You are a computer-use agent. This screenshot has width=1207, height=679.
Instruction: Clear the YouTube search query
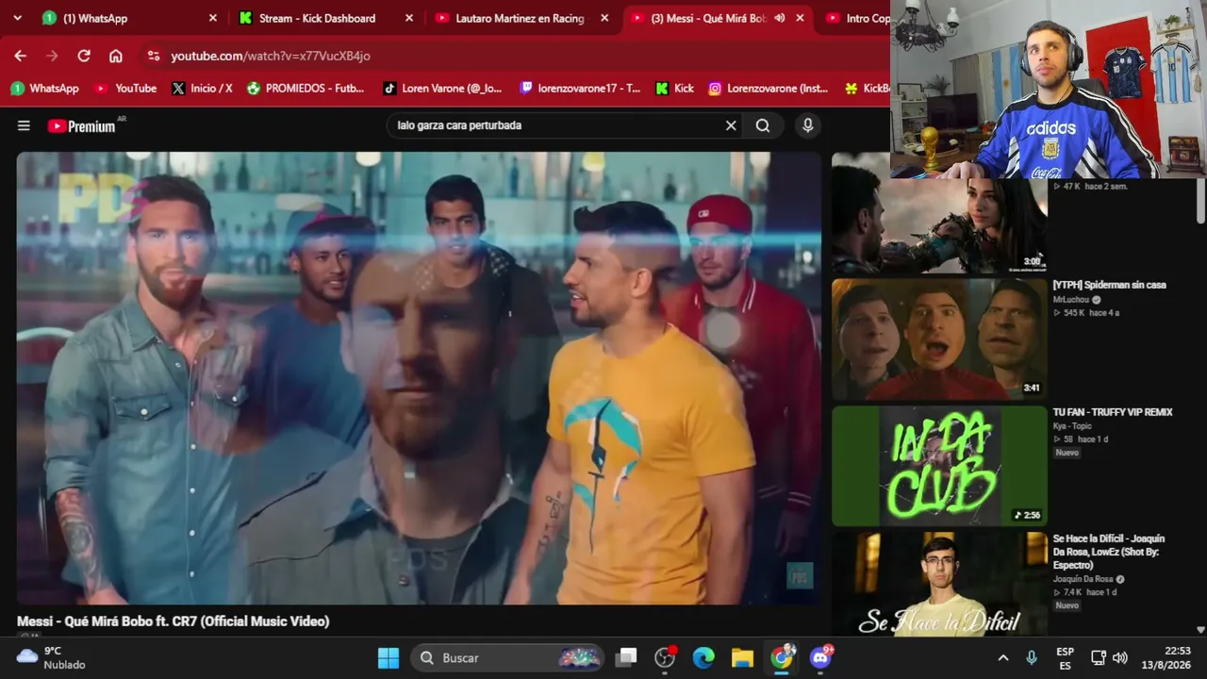pyautogui.click(x=731, y=125)
